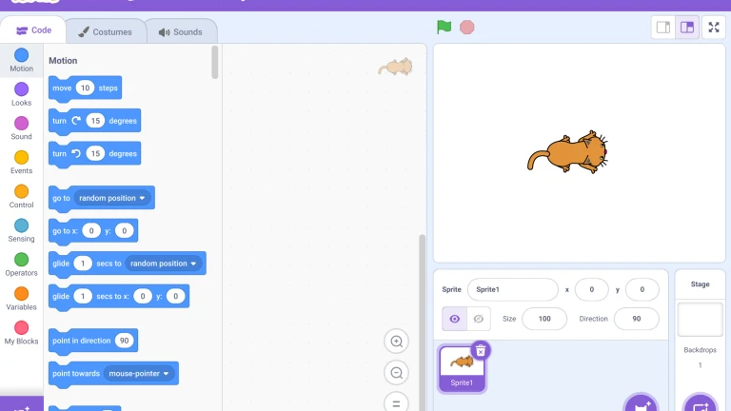Screen dimensions: 731x411
Task: Select the Sprite1 thumbnail in sprite list
Action: pos(462,368)
